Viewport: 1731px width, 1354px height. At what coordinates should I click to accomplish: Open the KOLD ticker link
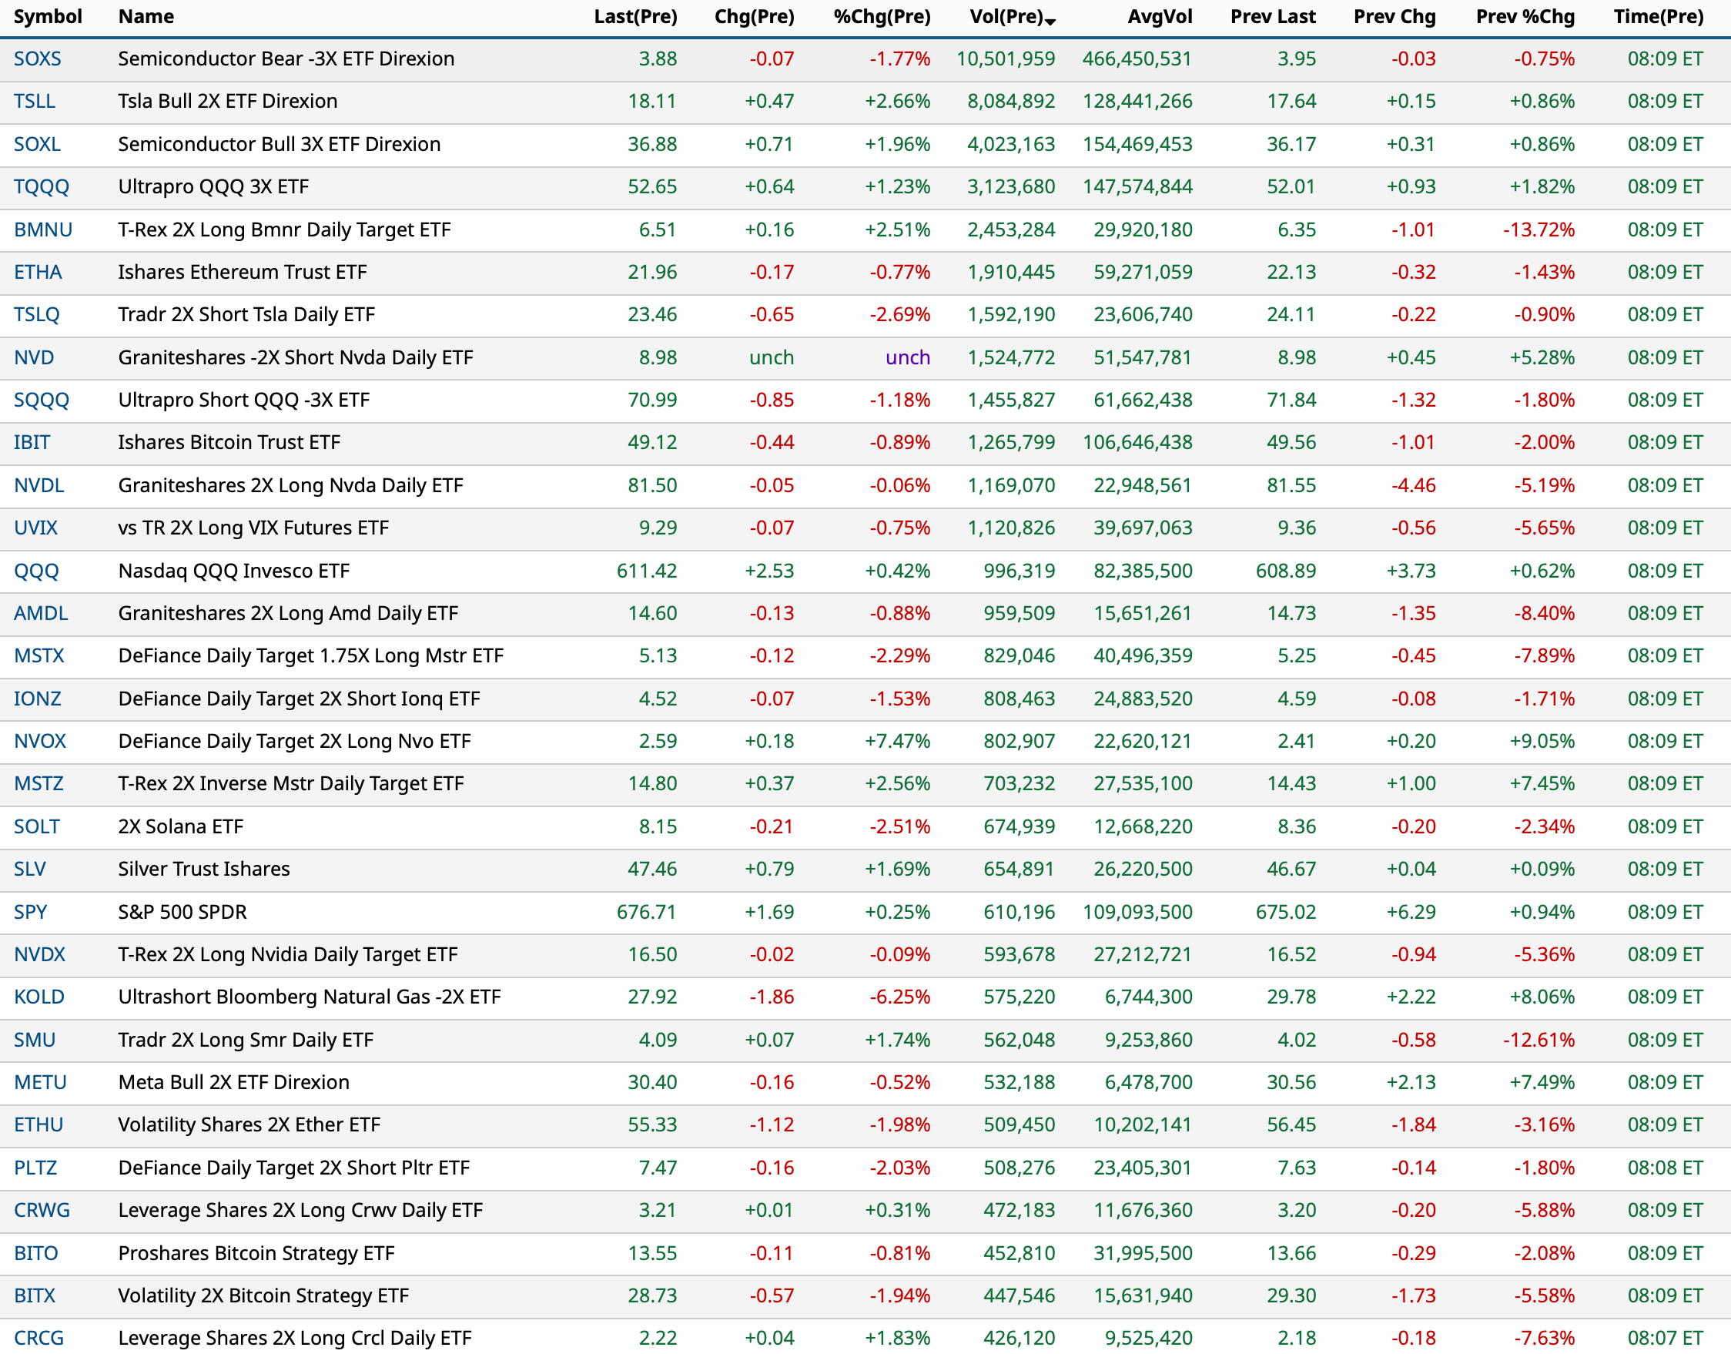coord(39,997)
